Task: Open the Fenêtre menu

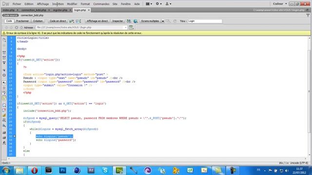Action: [126, 4]
